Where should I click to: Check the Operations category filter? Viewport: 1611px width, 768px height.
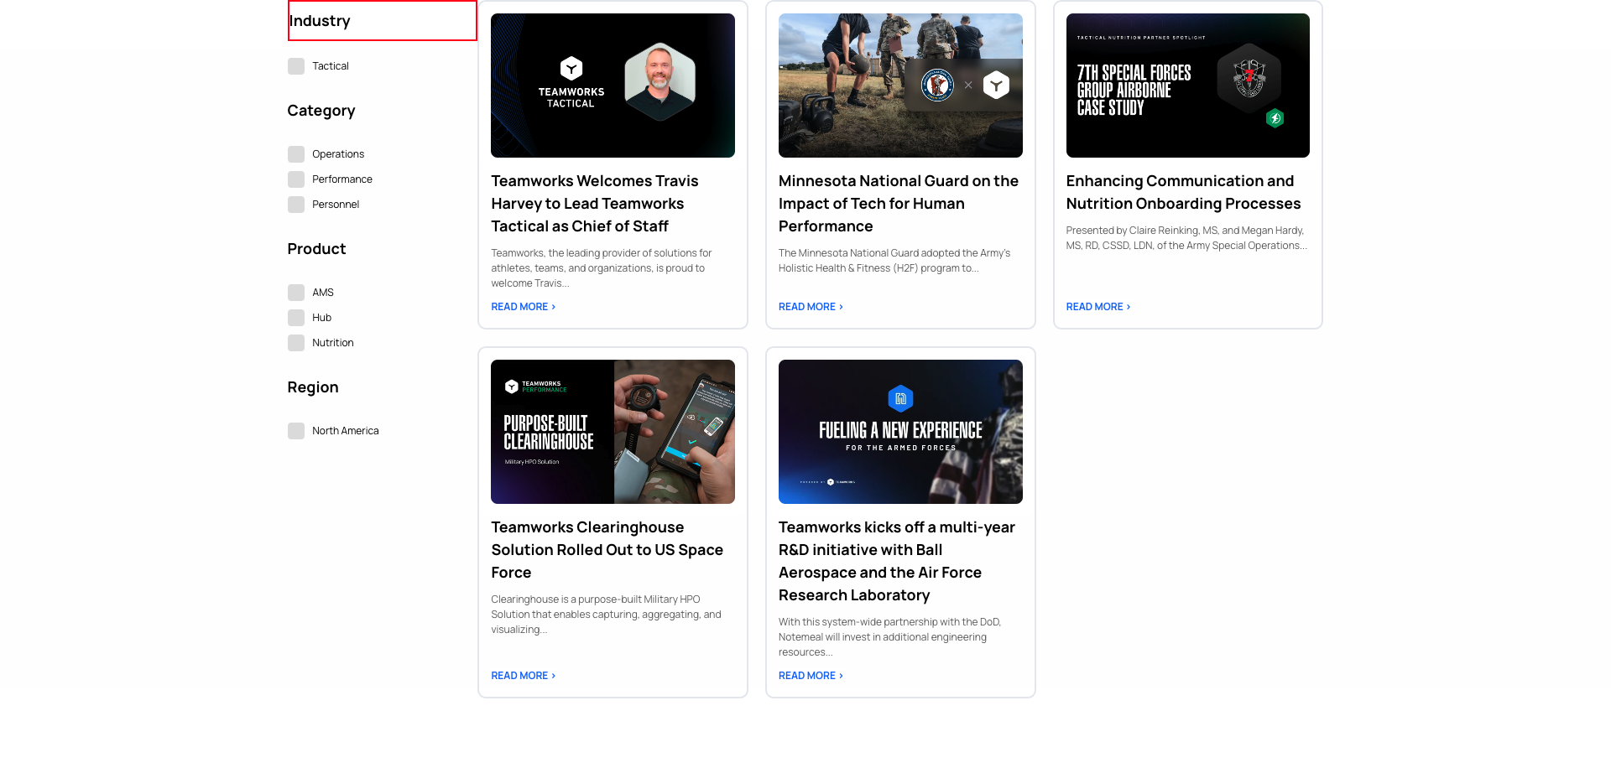[296, 153]
